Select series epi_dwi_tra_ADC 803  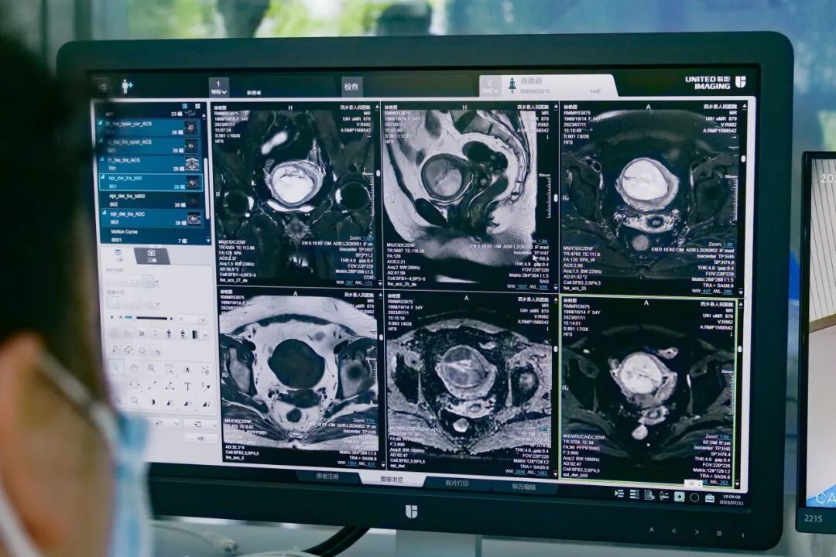(x=152, y=217)
